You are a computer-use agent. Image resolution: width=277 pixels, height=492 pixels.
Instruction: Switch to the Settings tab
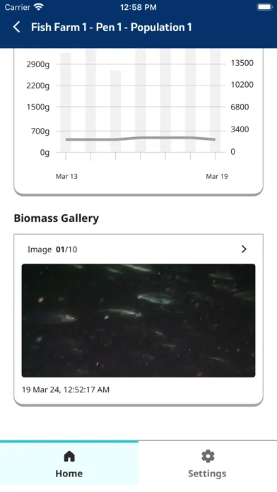tap(207, 463)
